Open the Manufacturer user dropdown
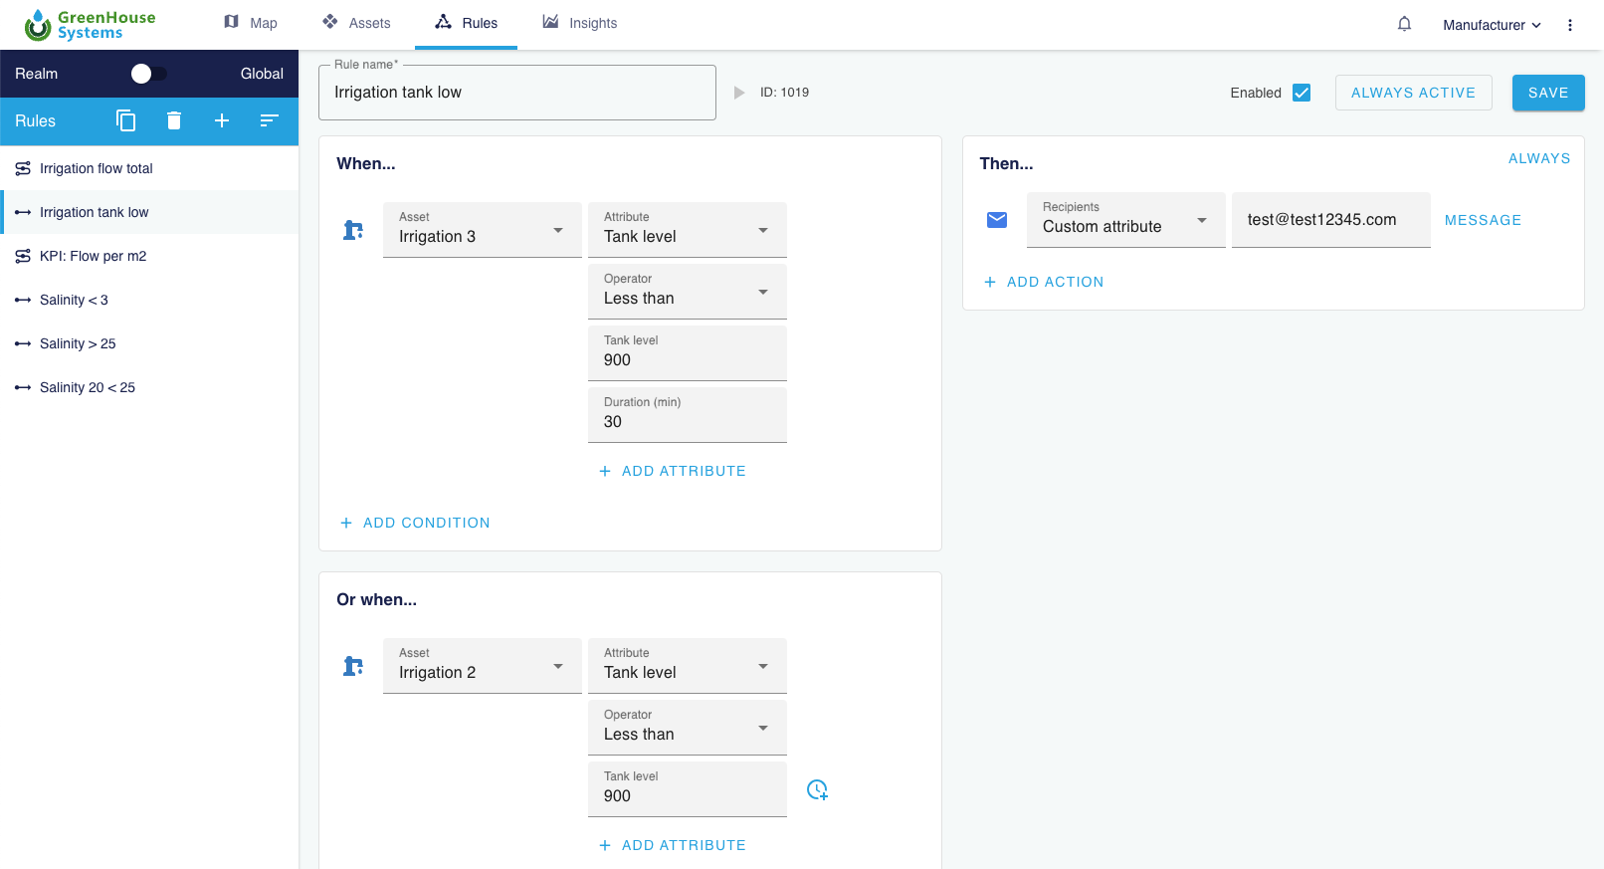 1492,25
